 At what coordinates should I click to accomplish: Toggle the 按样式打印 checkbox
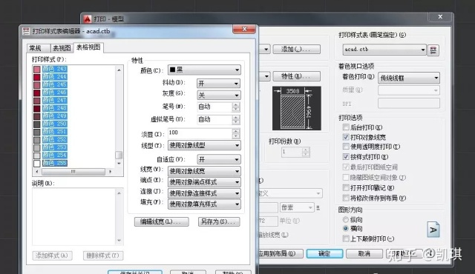coord(346,157)
